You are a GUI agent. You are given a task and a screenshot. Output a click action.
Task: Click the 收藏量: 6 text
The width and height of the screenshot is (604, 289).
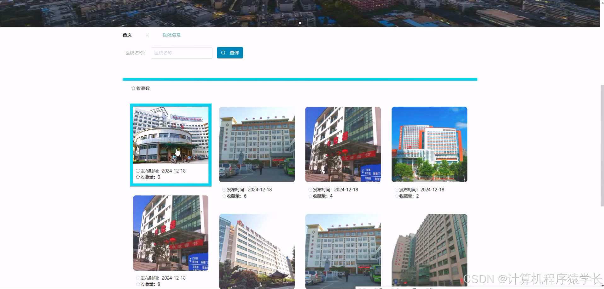click(236, 196)
